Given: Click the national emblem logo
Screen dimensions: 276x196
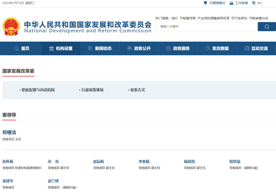Looking at the screenshot, I should [x=11, y=26].
